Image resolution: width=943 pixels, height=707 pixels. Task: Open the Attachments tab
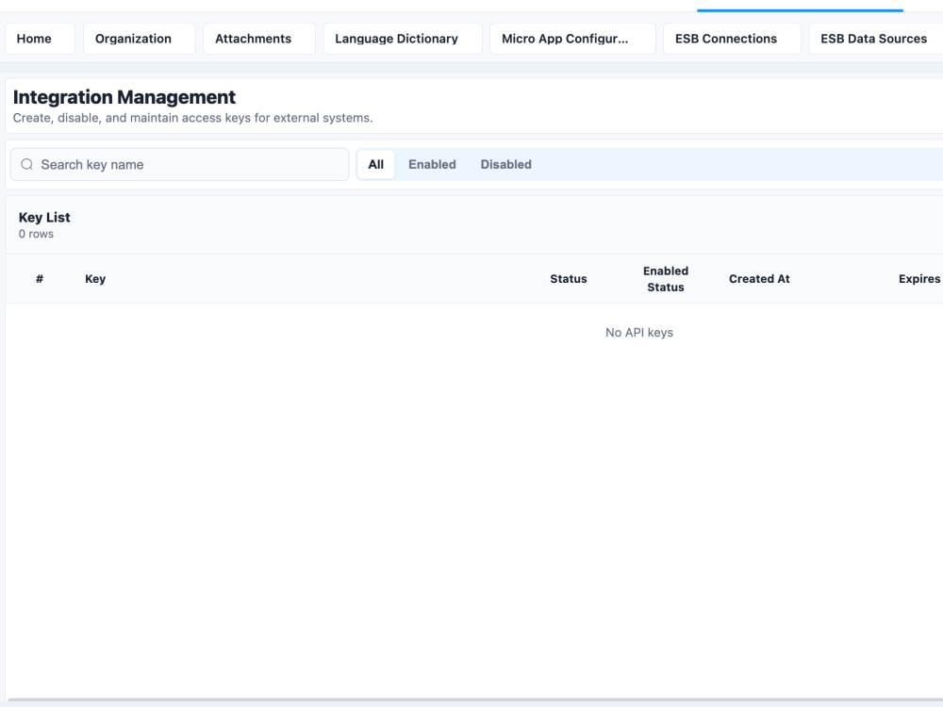coord(259,39)
